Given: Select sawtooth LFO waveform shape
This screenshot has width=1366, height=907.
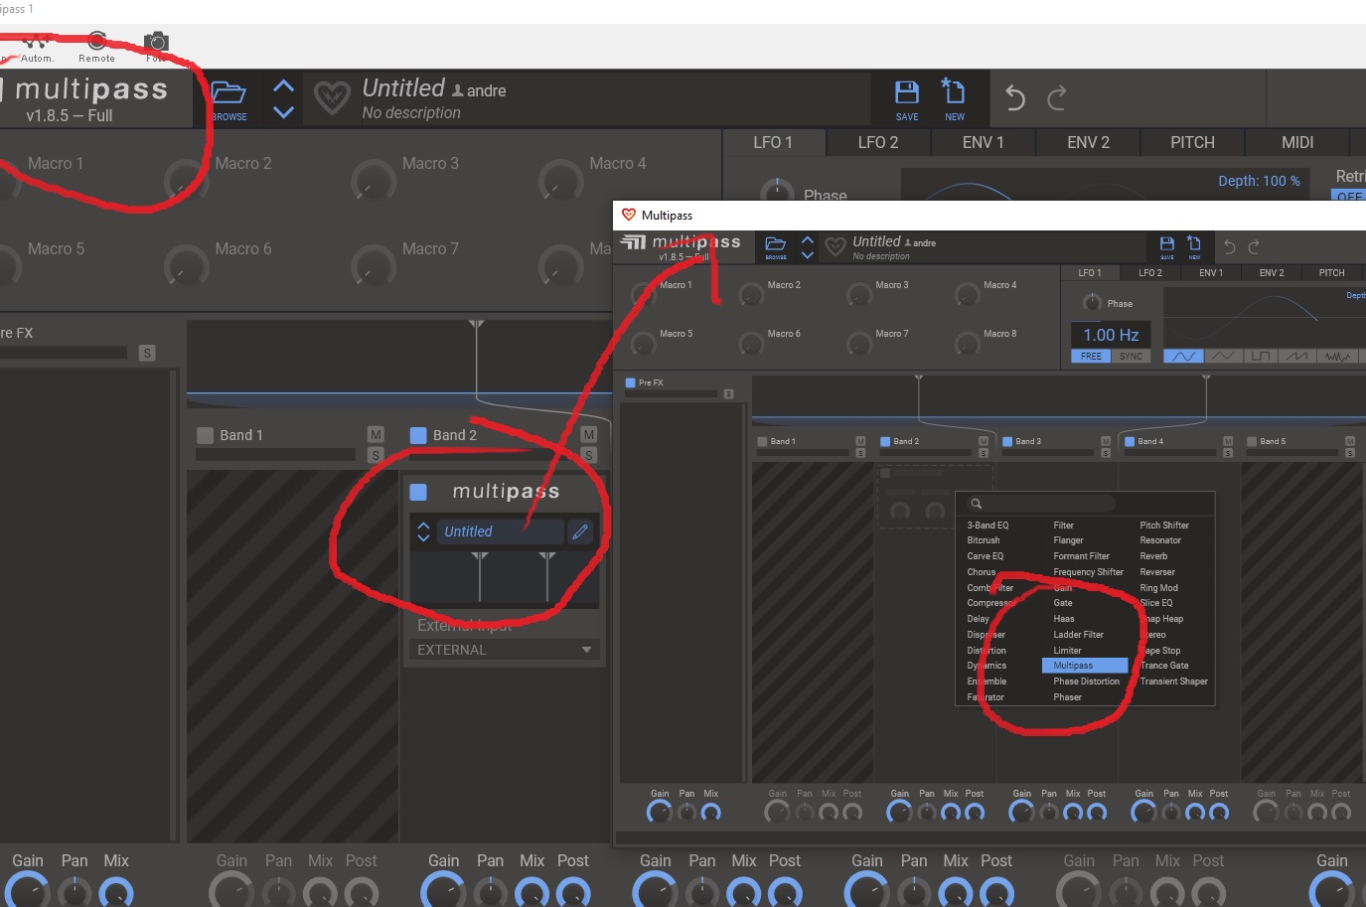Looking at the screenshot, I should tap(1298, 357).
